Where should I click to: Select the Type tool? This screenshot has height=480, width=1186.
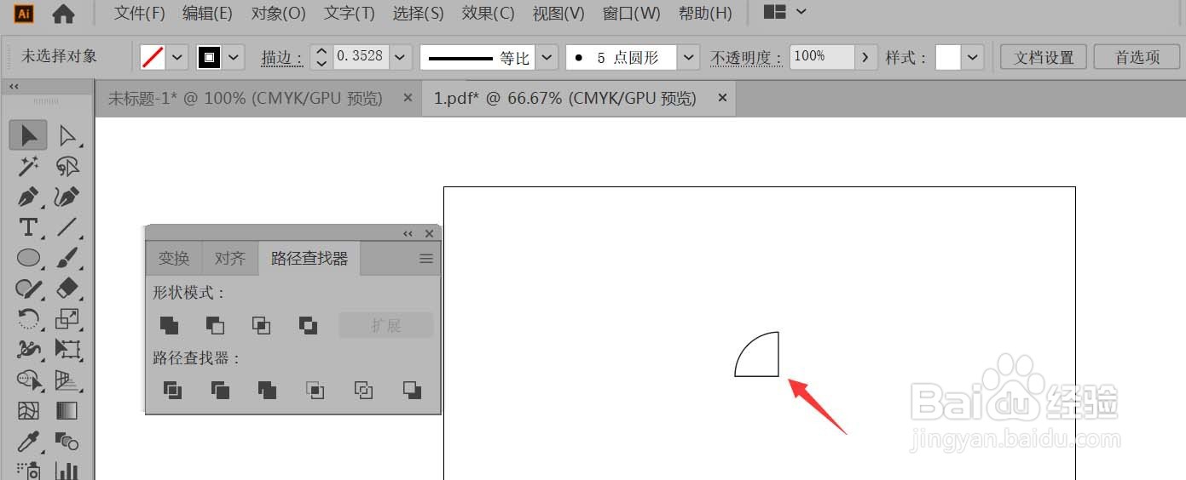(28, 227)
